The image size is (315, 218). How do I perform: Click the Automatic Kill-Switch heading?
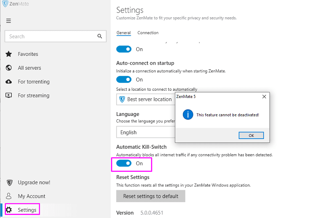pos(141,147)
